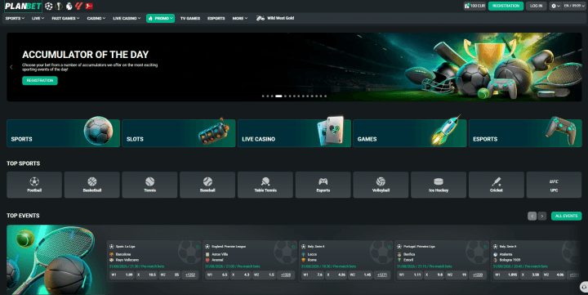Bet W2 at 19 on Estoril

[x=456, y=275]
